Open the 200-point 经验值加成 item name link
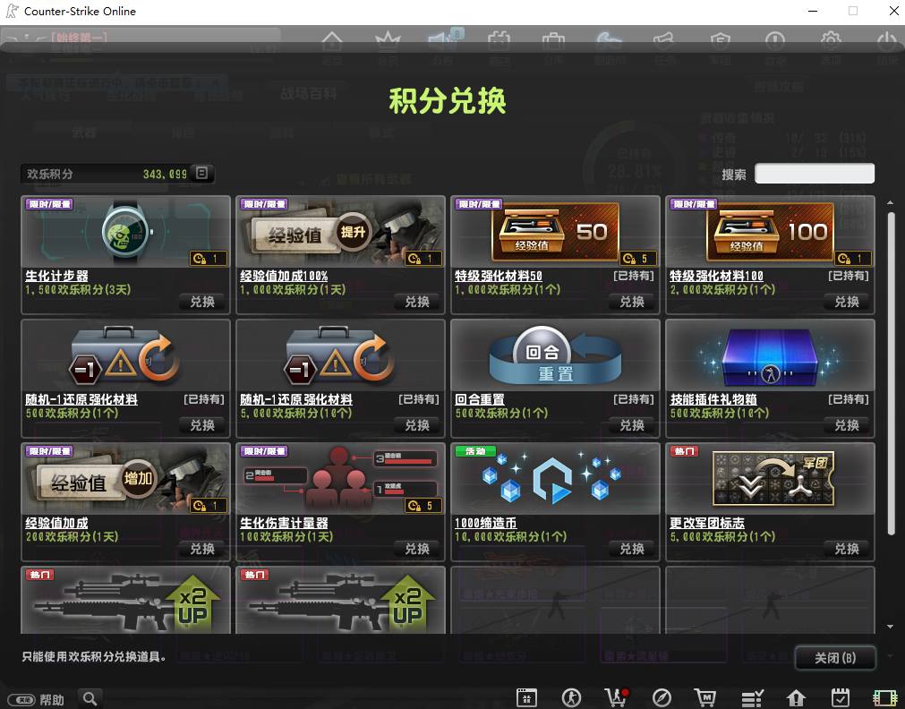Image resolution: width=905 pixels, height=709 pixels. tap(56, 523)
